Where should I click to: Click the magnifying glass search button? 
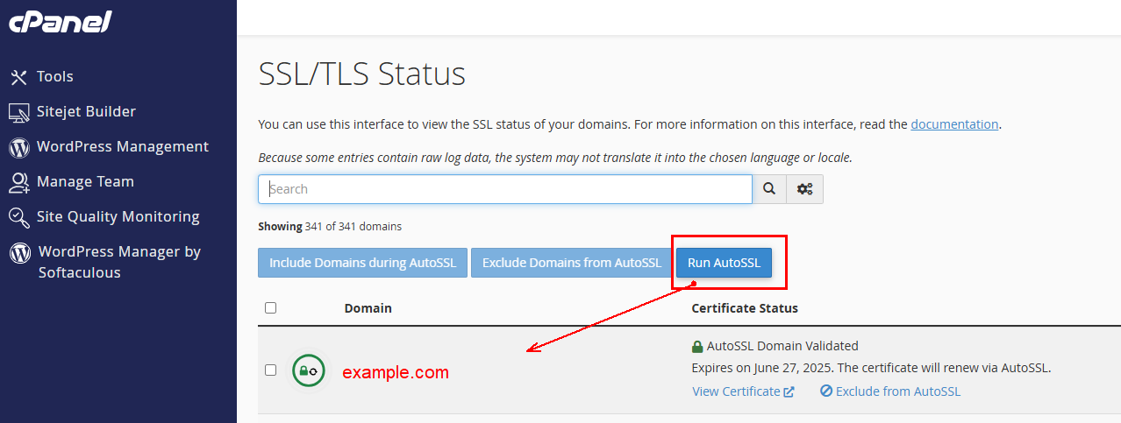tap(769, 189)
